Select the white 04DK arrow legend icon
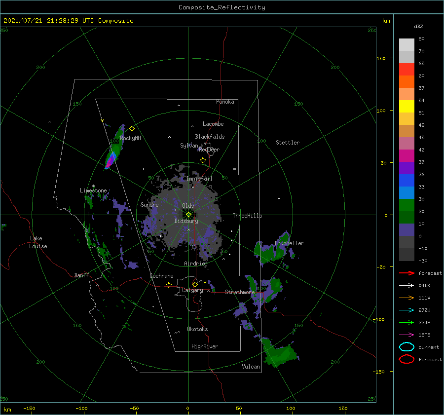Viewport: 444px width, 415px height. tap(407, 285)
